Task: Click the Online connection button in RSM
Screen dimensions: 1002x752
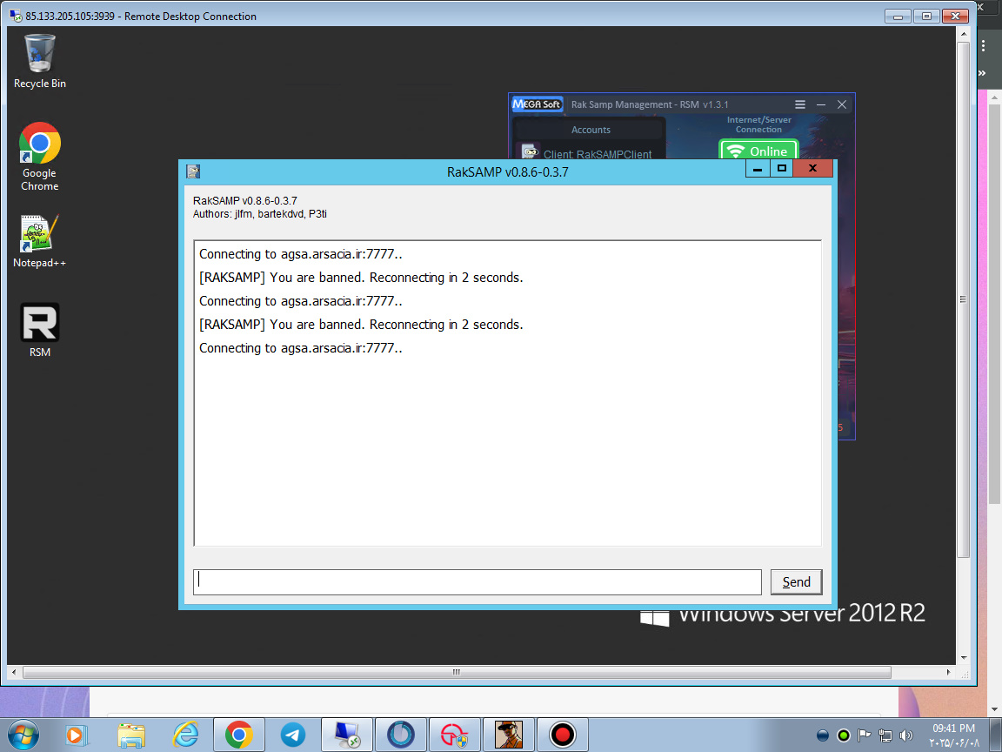Action: tap(758, 151)
